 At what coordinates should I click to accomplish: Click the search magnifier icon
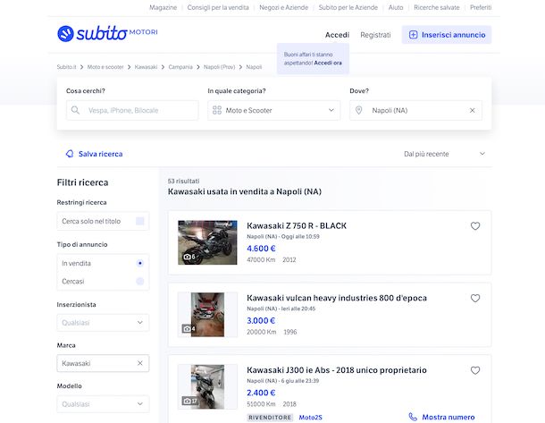tap(75, 110)
